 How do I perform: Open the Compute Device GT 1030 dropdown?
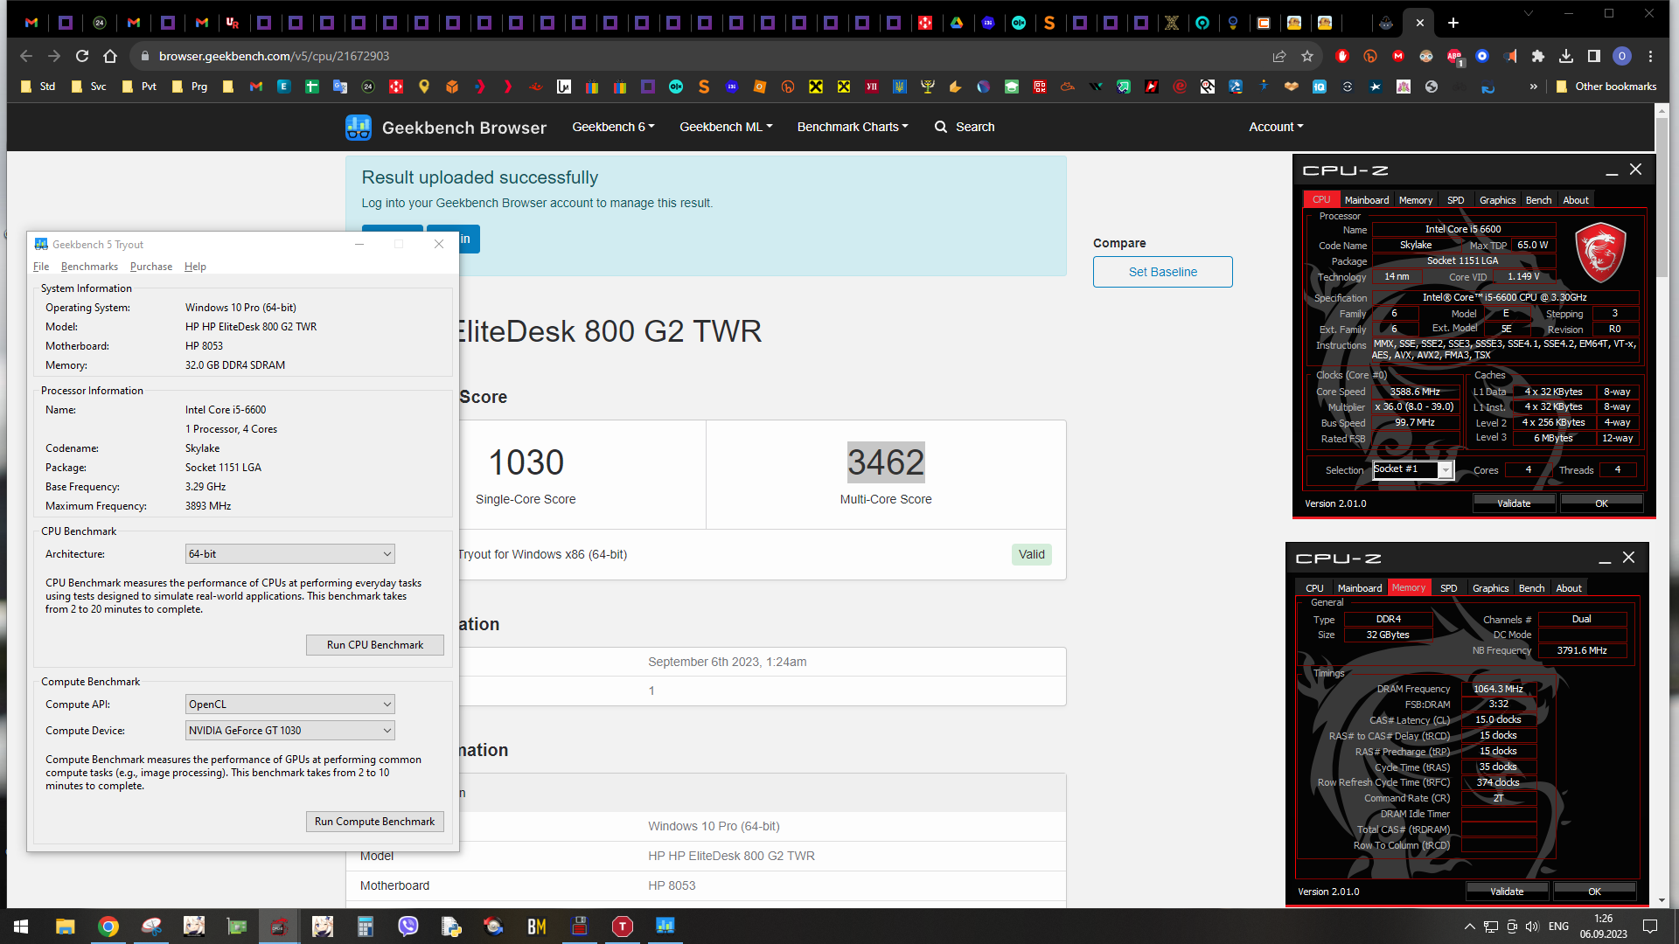(x=290, y=731)
